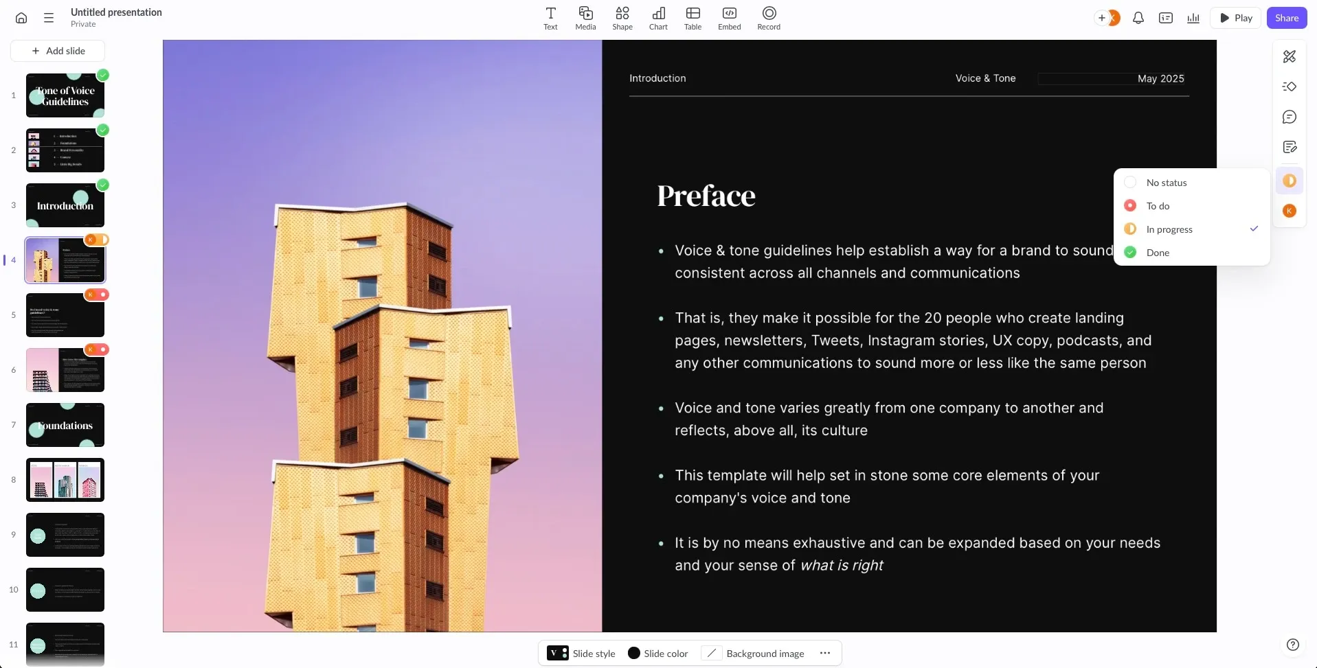Select the No status option
The height and width of the screenshot is (668, 1317).
pyautogui.click(x=1166, y=183)
